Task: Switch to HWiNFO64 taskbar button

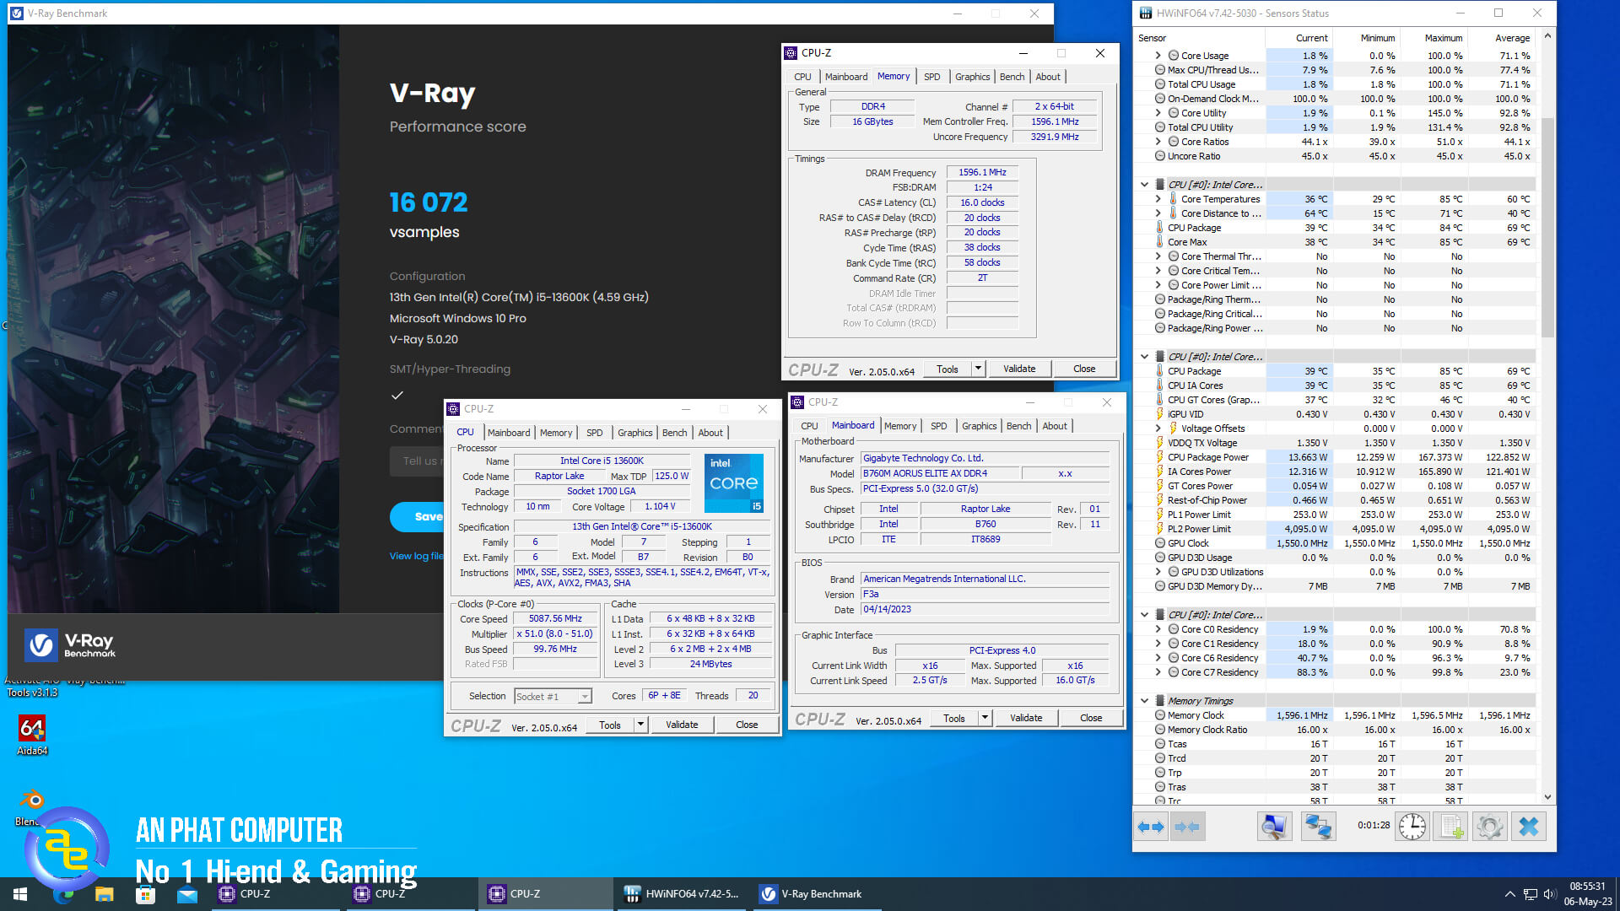Action: [x=682, y=894]
